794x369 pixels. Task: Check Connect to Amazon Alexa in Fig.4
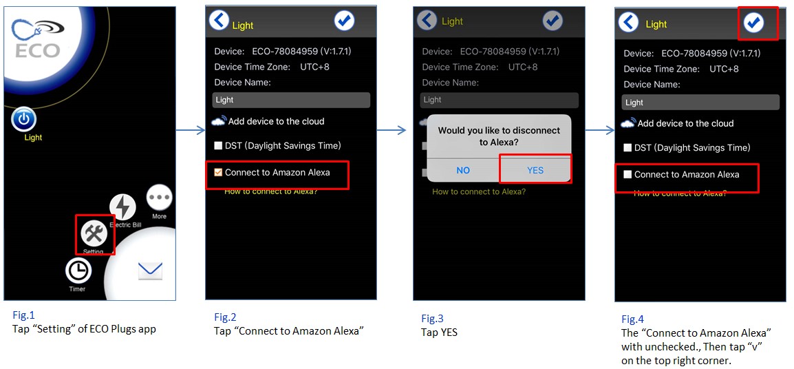click(627, 174)
